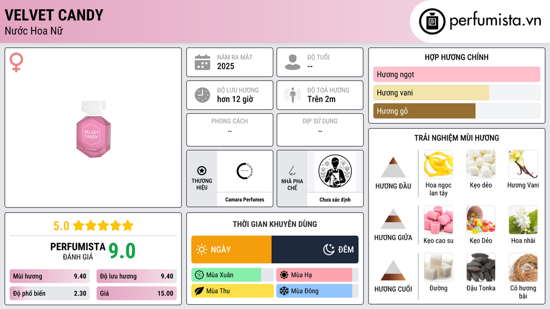Click the Trên 2m sillage value

321,99
